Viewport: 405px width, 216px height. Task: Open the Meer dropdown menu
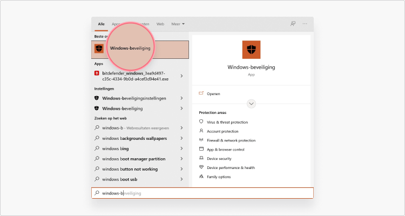coord(178,24)
